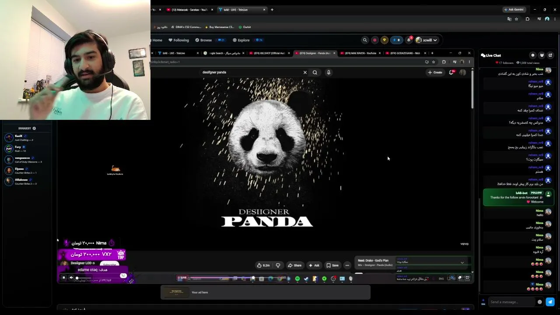Open YouTube notifications bell

tap(451, 72)
